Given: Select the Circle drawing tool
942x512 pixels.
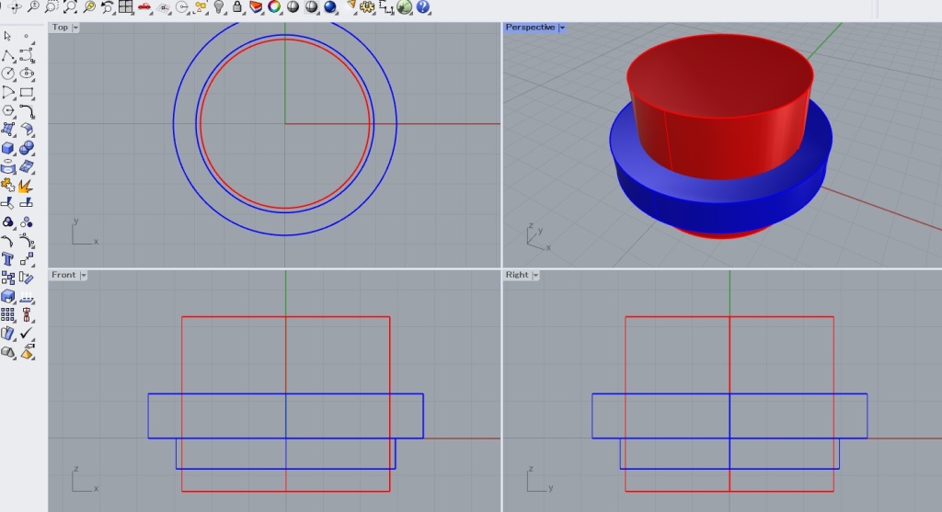Looking at the screenshot, I should [x=7, y=74].
